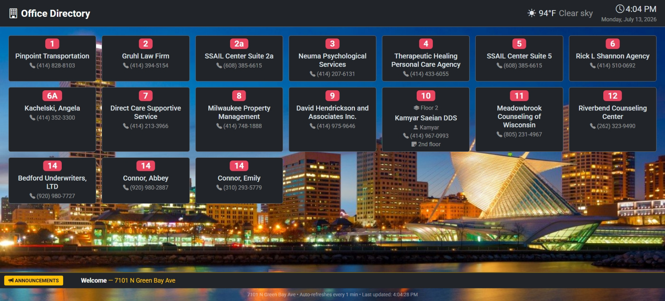Click phone number (414) 748-1888
Viewport: 665px width, 301px height.
243,126
